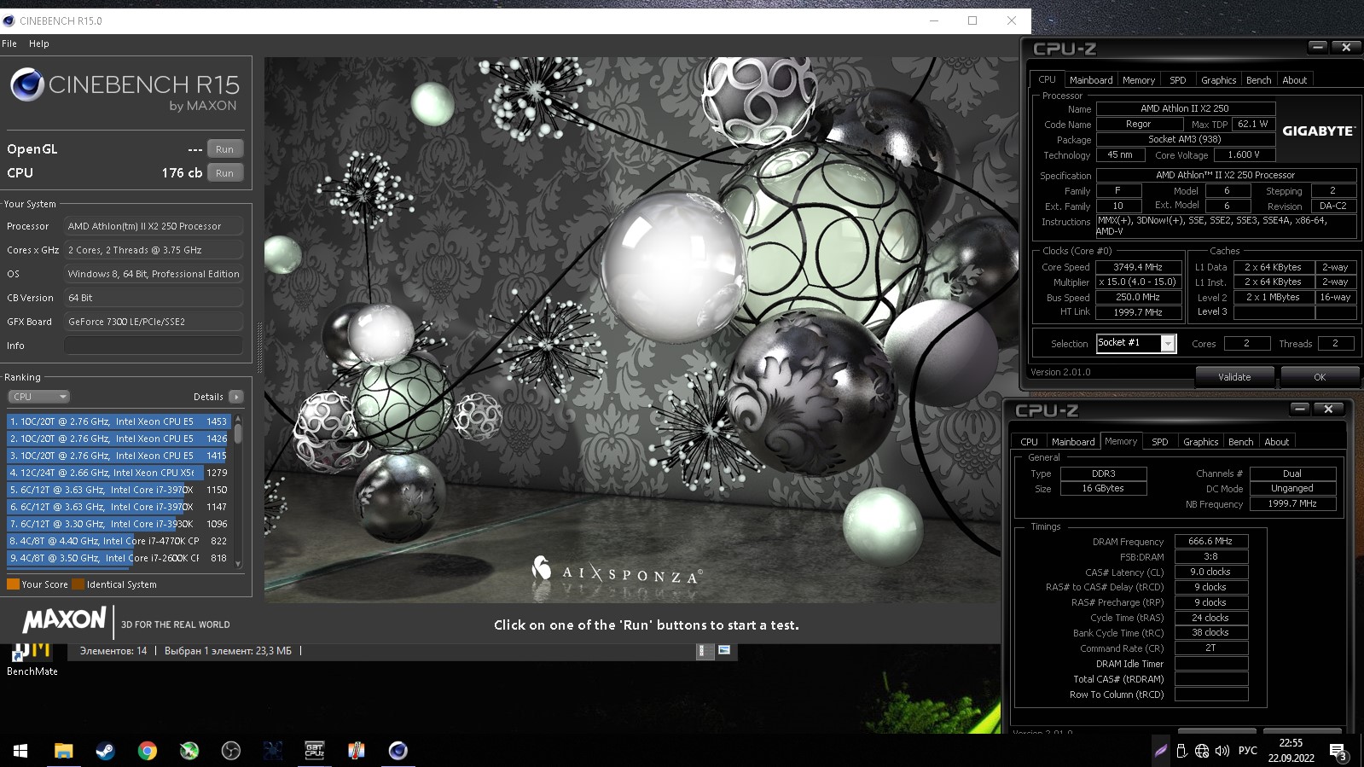The width and height of the screenshot is (1364, 767).
Task: Open Bench tab in upper CPU-Z
Action: click(1258, 80)
